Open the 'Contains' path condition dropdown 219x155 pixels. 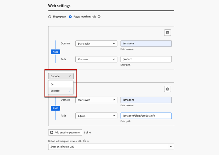click(x=96, y=59)
